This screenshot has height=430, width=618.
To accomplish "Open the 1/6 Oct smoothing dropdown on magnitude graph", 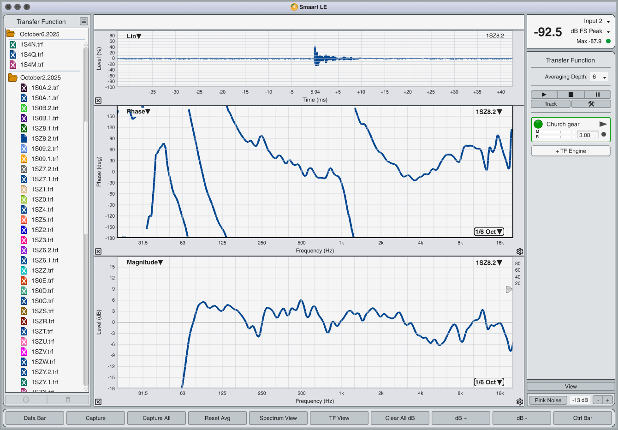I will coord(489,382).
